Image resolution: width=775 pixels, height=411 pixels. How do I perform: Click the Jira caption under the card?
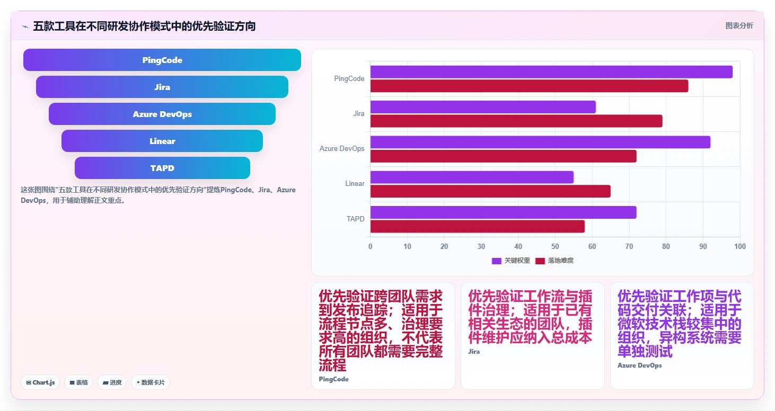(474, 352)
